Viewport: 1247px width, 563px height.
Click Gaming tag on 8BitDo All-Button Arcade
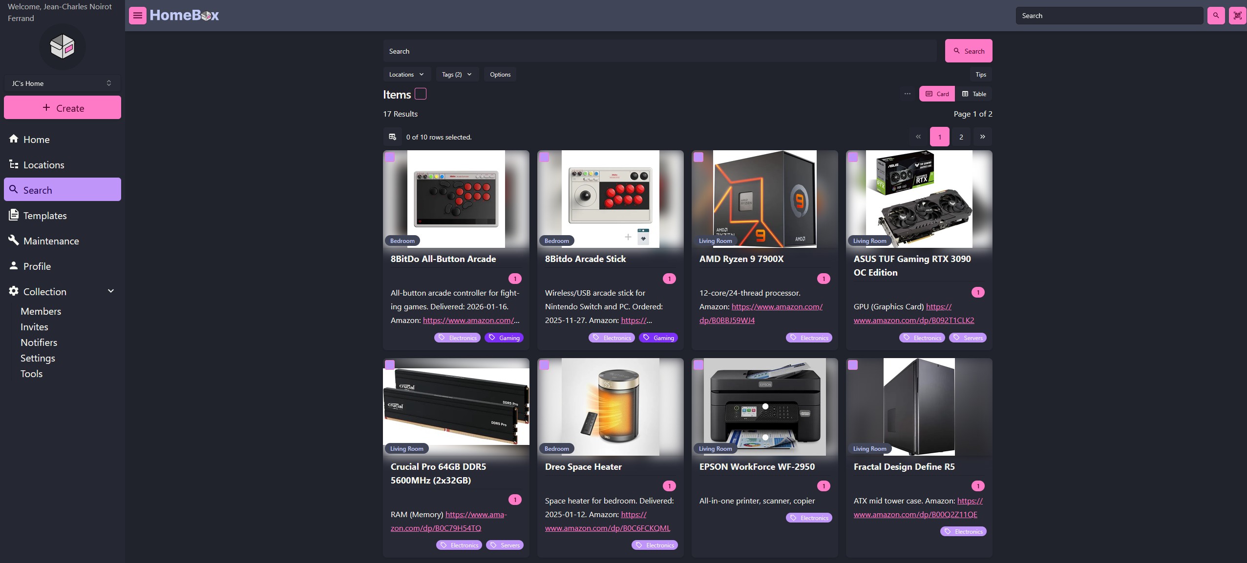504,338
